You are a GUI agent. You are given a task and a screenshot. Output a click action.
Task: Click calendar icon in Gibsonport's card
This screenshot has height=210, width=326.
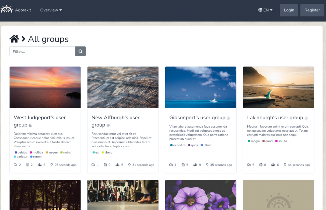183,165
